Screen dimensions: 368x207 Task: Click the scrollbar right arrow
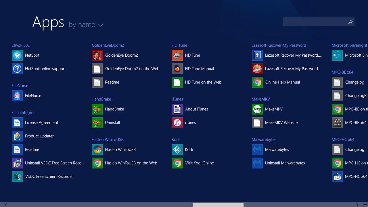(357, 205)
